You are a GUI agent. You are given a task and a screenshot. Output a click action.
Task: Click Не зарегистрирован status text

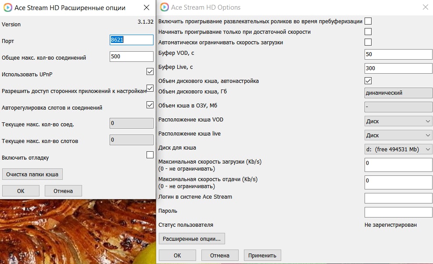pyautogui.click(x=390, y=225)
